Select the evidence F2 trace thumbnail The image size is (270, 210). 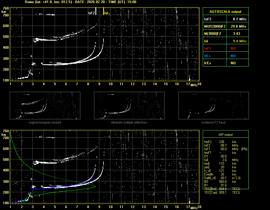[214, 105]
